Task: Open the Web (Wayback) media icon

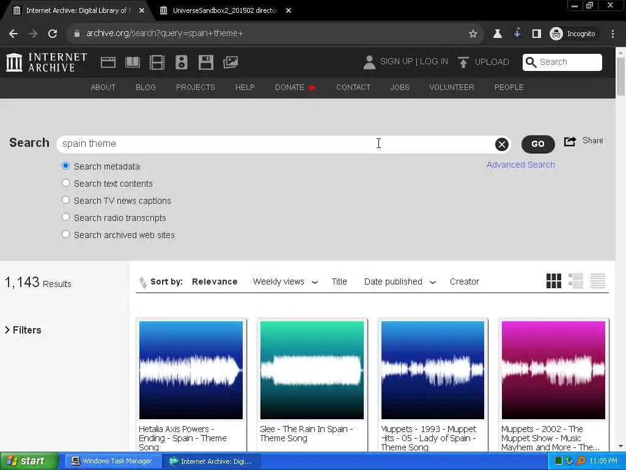Action: coord(108,62)
